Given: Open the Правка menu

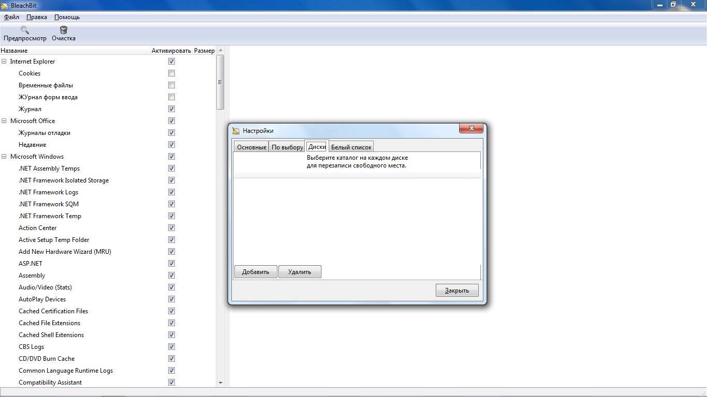Looking at the screenshot, I should click(x=37, y=17).
